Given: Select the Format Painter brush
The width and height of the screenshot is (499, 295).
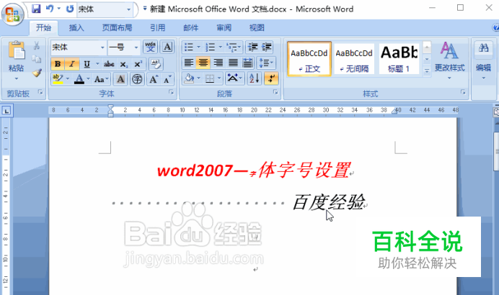Looking at the screenshot, I should click(37, 73).
